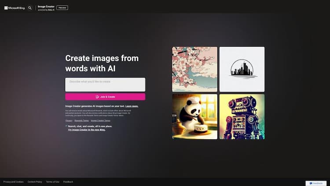Open Content Policy footer link
This screenshot has width=330, height=186.
(x=35, y=182)
